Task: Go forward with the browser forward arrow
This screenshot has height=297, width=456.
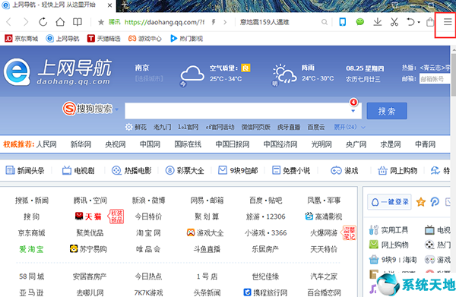Action: coord(26,22)
